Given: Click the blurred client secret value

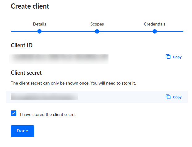Looking at the screenshot, I should coord(44,97).
